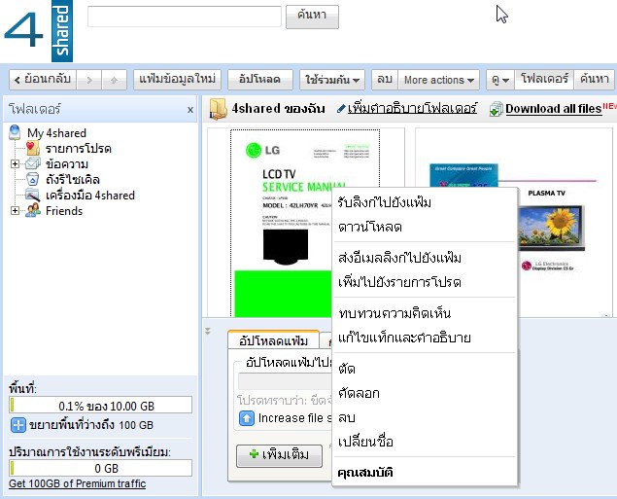Click the Download all files icon
Image resolution: width=617 pixels, height=499 pixels.
pyautogui.click(x=497, y=109)
